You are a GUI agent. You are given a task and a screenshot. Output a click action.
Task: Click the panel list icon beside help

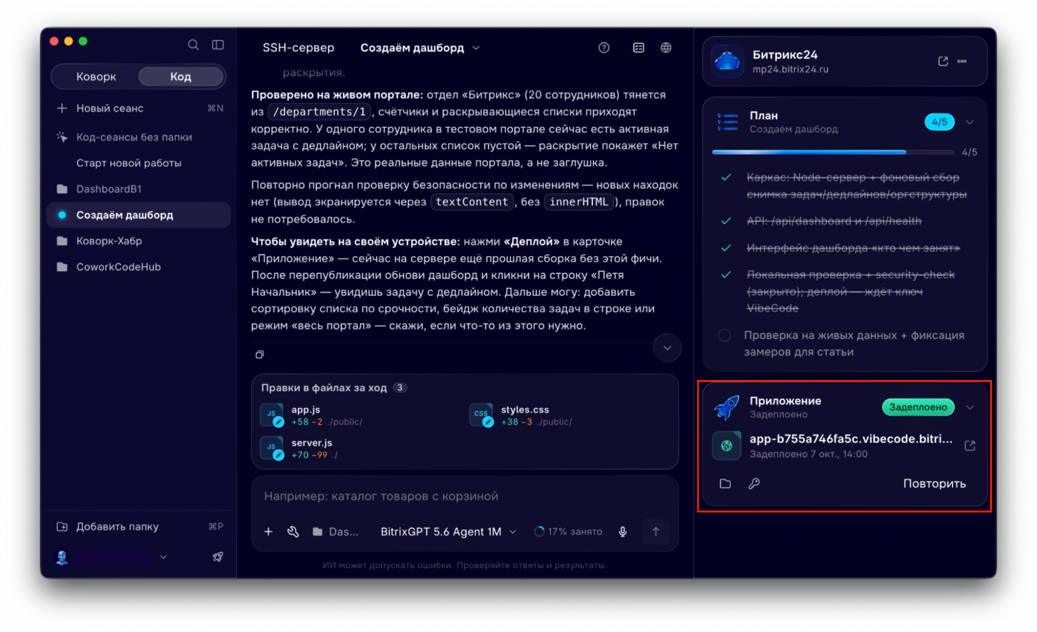pyautogui.click(x=638, y=48)
